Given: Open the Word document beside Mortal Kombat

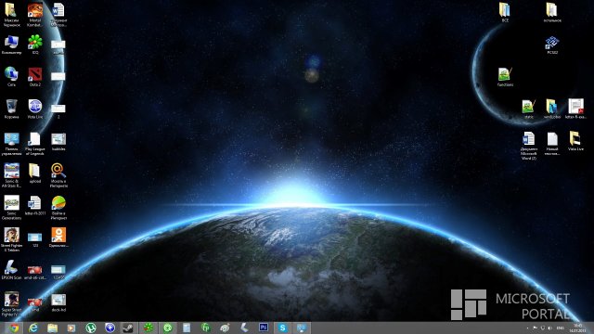Looking at the screenshot, I should [58, 14].
